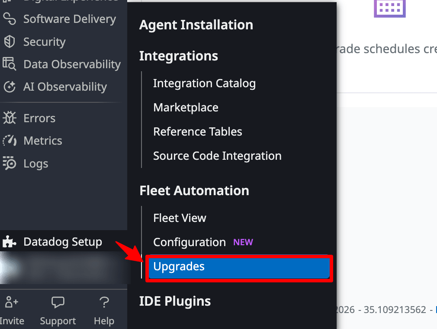Click the Metrics gauge icon

(9, 140)
